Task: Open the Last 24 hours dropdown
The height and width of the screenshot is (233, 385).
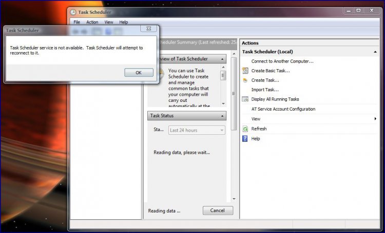Action: 197,131
